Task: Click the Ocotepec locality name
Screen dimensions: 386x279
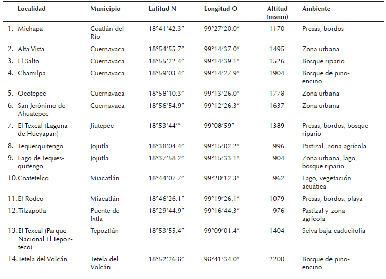Action: tap(33, 94)
